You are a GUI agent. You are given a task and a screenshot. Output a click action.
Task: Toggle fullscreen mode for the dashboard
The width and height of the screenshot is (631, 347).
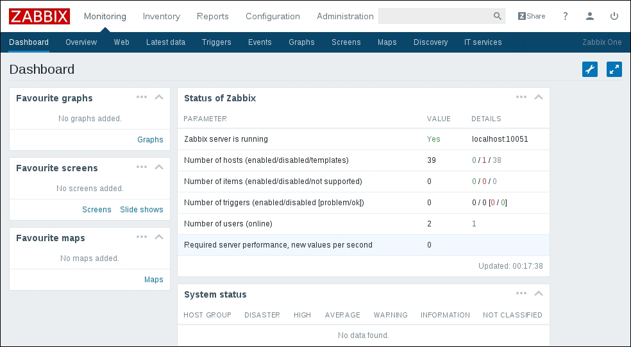click(614, 69)
